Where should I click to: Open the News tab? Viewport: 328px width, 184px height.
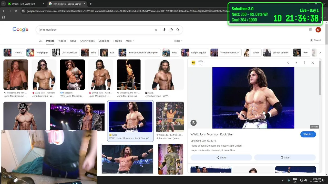pyautogui.click(x=73, y=41)
